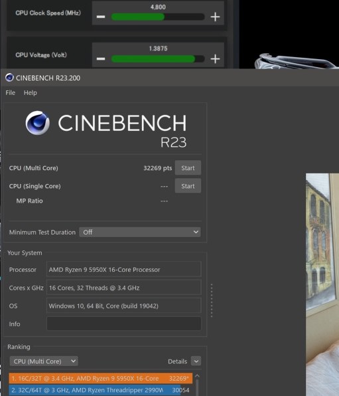Increase CPU Clock Speed with plus button

coord(215,17)
